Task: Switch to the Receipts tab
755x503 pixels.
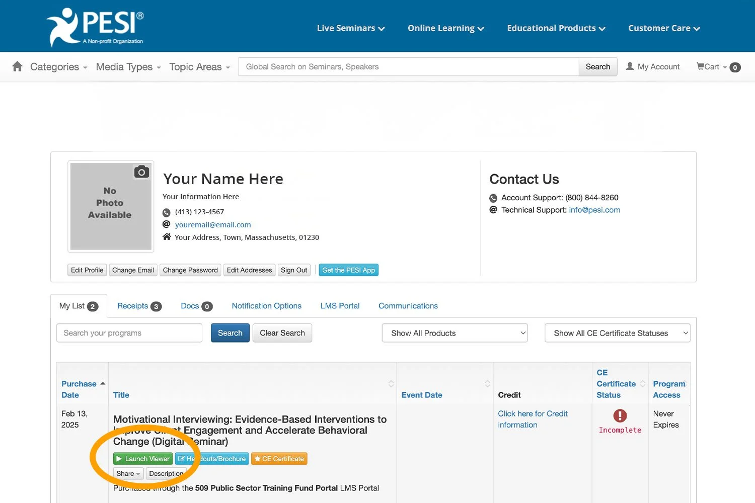Action: point(139,306)
